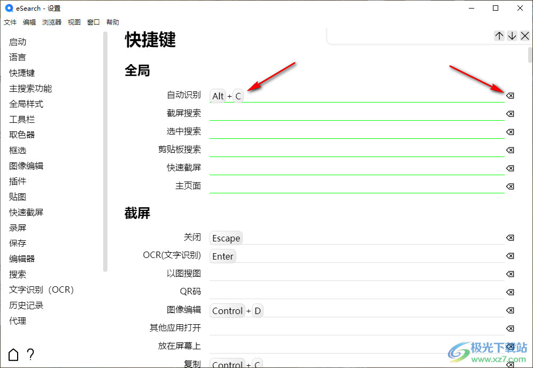Clear the 关闭 Escape shortcut with delete icon
This screenshot has height=368, width=533.
click(x=510, y=238)
